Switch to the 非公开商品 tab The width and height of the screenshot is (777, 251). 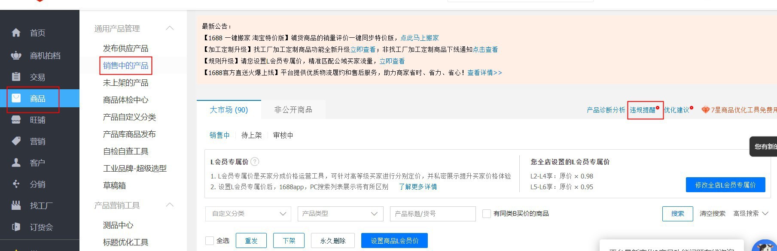click(293, 110)
